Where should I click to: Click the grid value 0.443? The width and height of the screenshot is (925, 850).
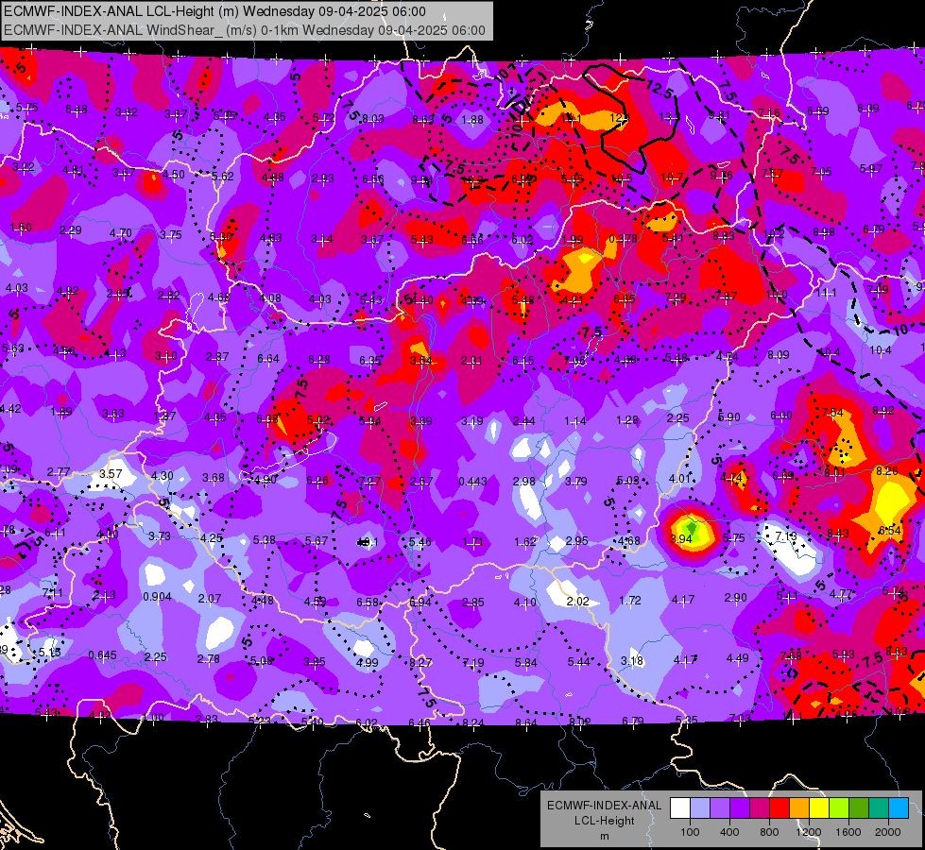click(x=472, y=482)
